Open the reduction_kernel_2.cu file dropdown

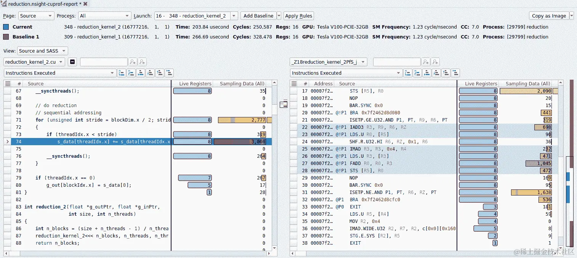(34, 62)
